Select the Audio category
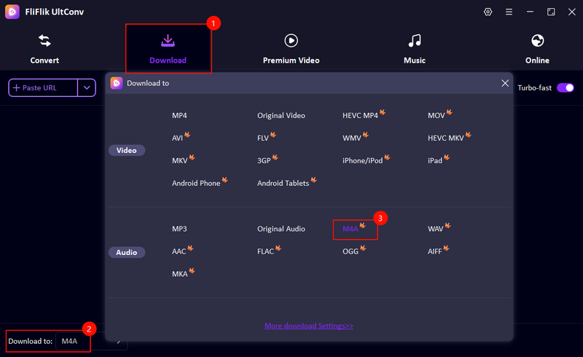Screen dimensions: 583x357 point(127,252)
